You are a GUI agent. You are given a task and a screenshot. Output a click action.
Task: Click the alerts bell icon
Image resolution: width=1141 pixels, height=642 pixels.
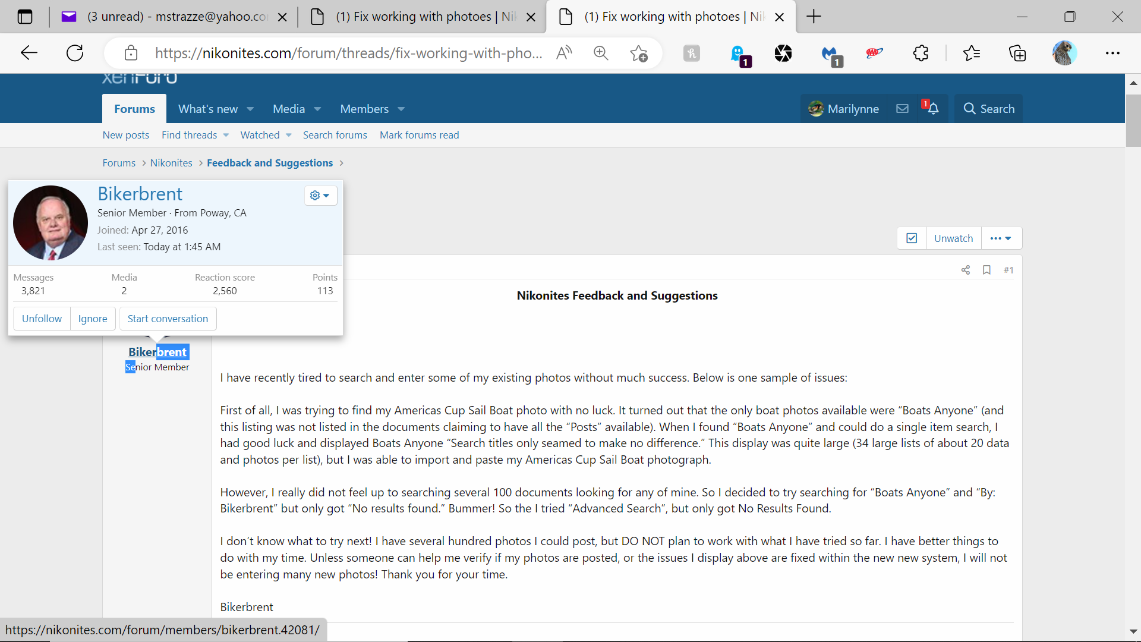933,109
